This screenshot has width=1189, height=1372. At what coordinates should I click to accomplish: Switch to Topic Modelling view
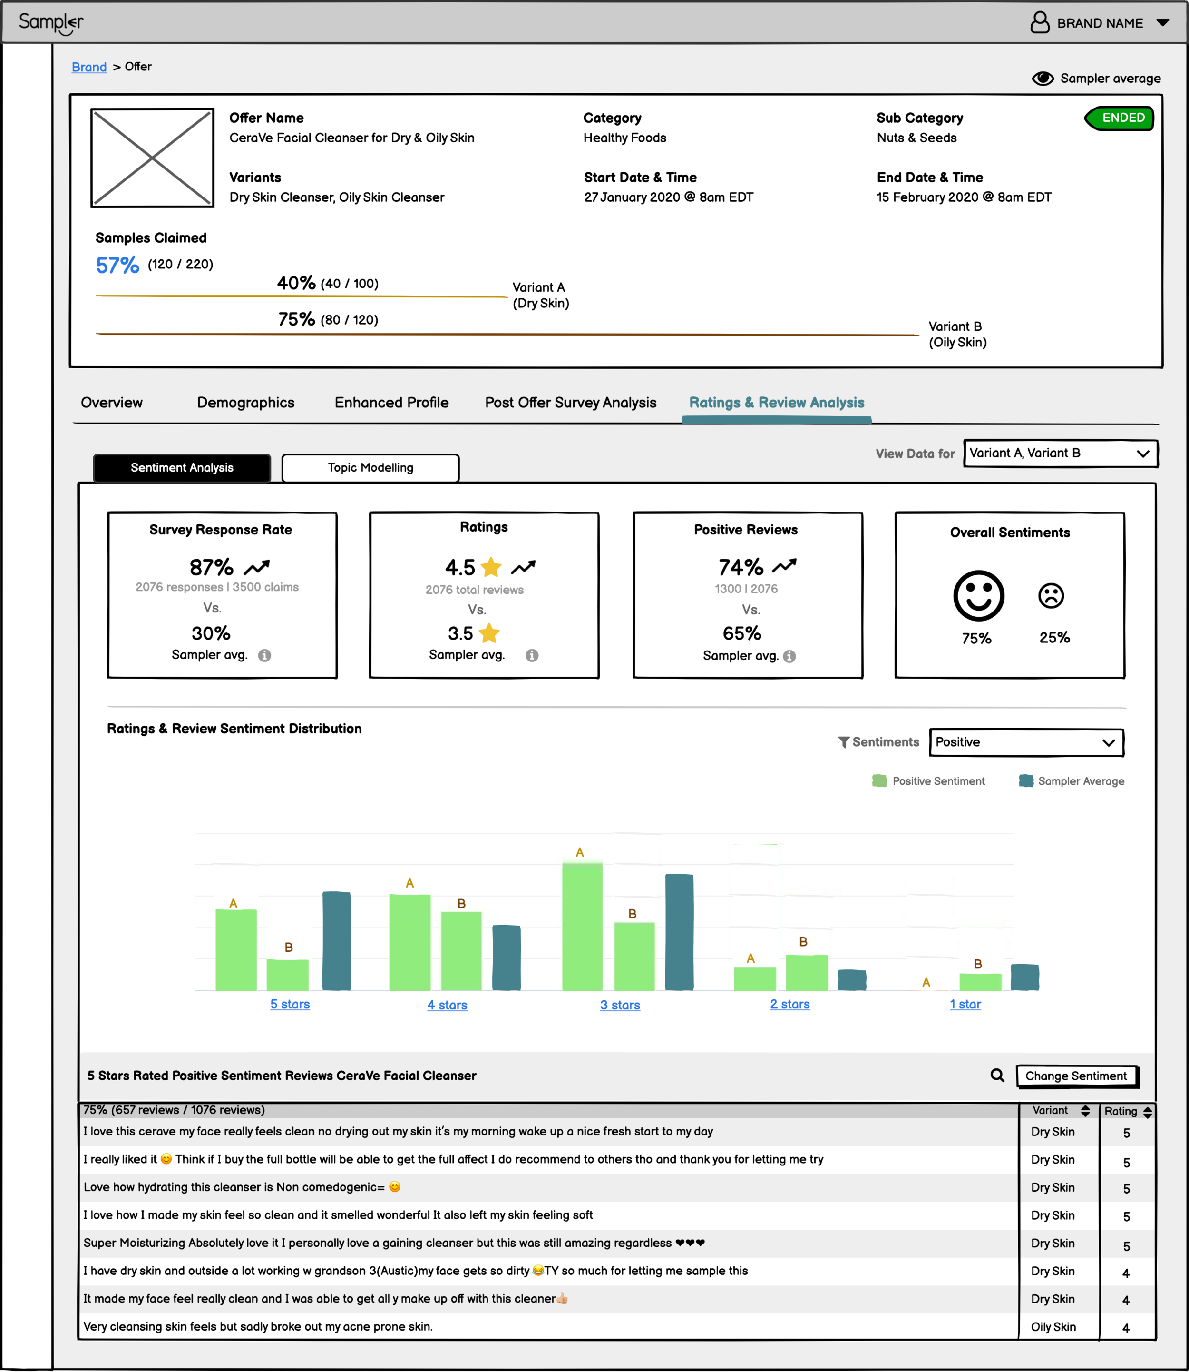coord(370,468)
